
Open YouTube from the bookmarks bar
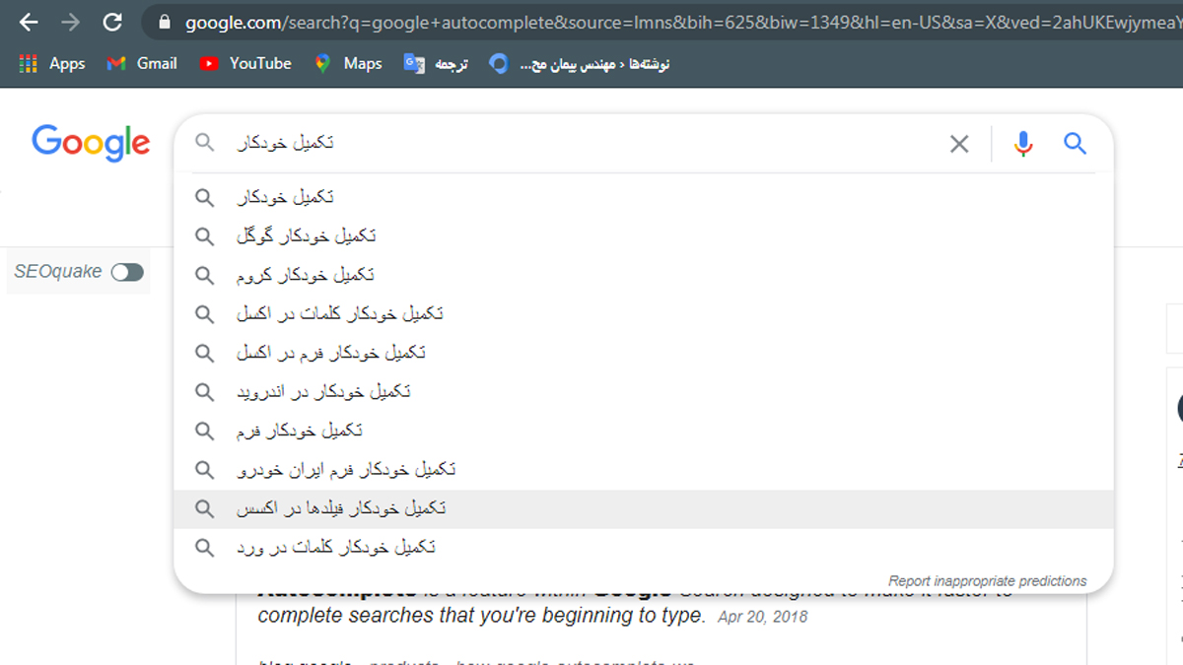(244, 63)
